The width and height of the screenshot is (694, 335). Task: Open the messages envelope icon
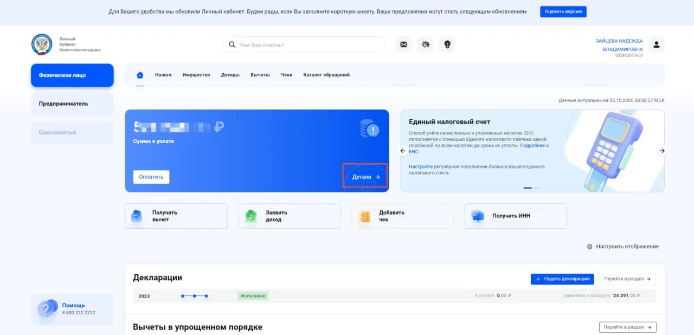tap(403, 44)
